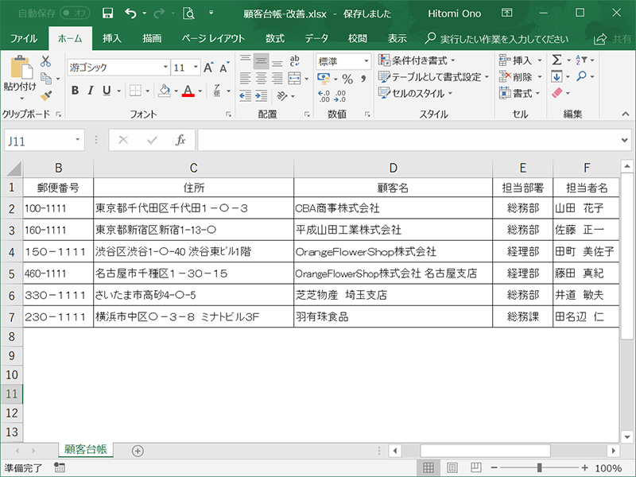636x477 pixels.
Task: Copy the selection to clipboard
Action: pos(46,78)
